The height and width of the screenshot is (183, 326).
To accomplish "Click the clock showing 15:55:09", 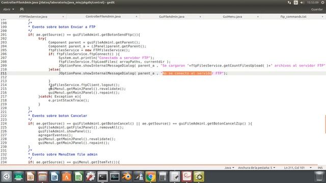I will [313, 3].
